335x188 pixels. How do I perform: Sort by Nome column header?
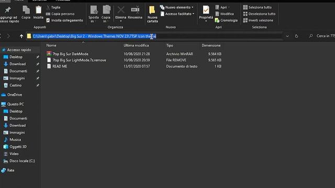51,45
